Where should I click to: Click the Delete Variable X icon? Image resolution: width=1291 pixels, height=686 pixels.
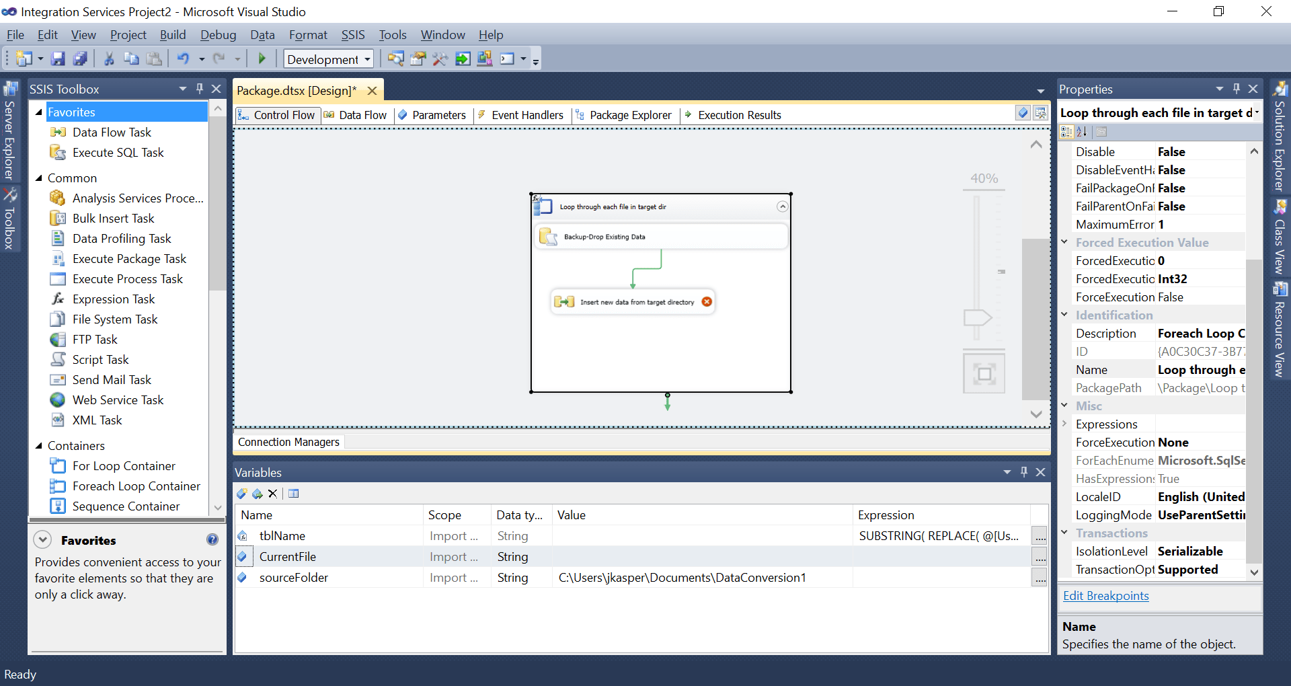pos(272,494)
